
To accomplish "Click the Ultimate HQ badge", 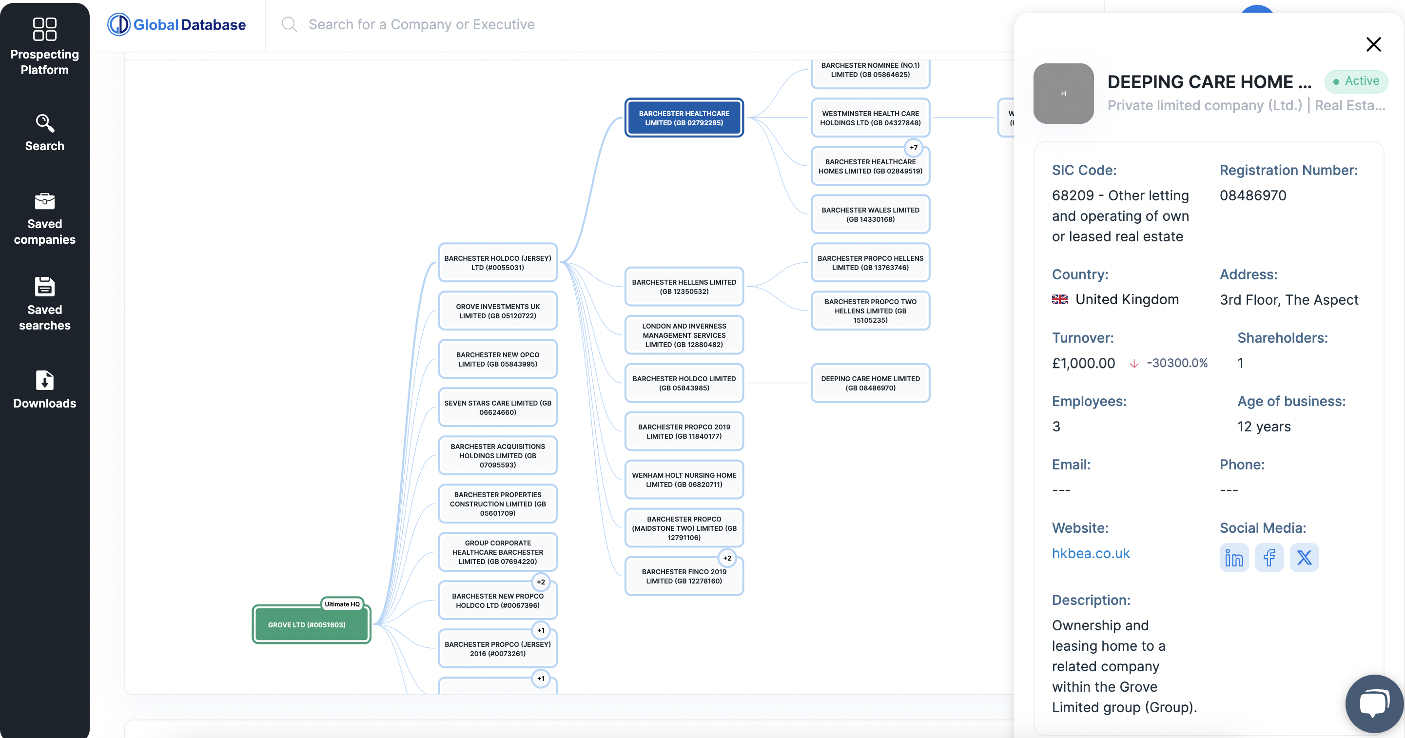I will [x=342, y=604].
